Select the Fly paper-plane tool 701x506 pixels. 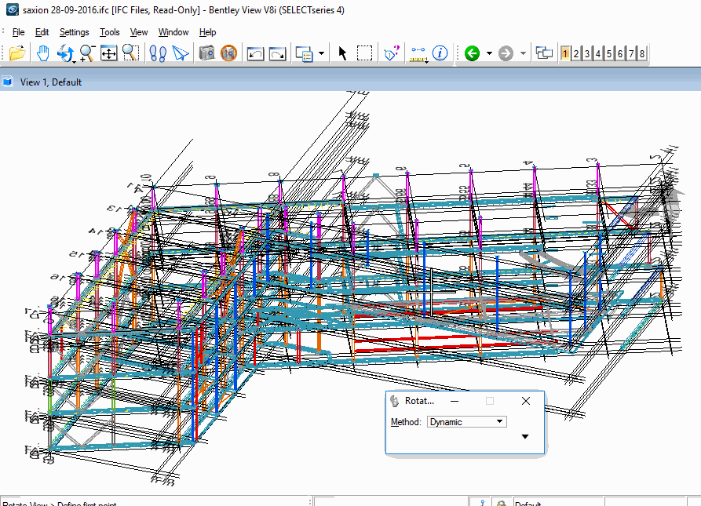tap(181, 53)
